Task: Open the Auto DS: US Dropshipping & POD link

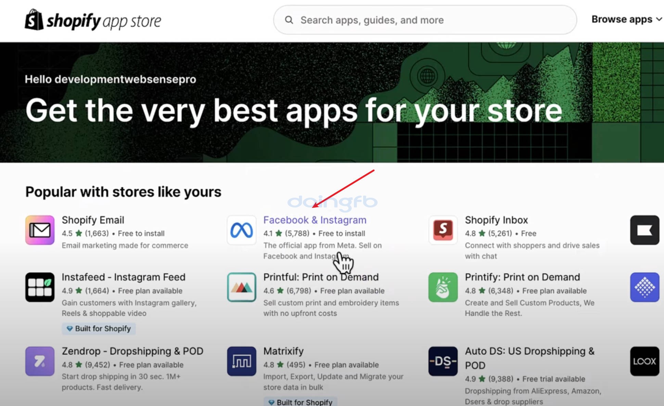Action: click(x=529, y=358)
